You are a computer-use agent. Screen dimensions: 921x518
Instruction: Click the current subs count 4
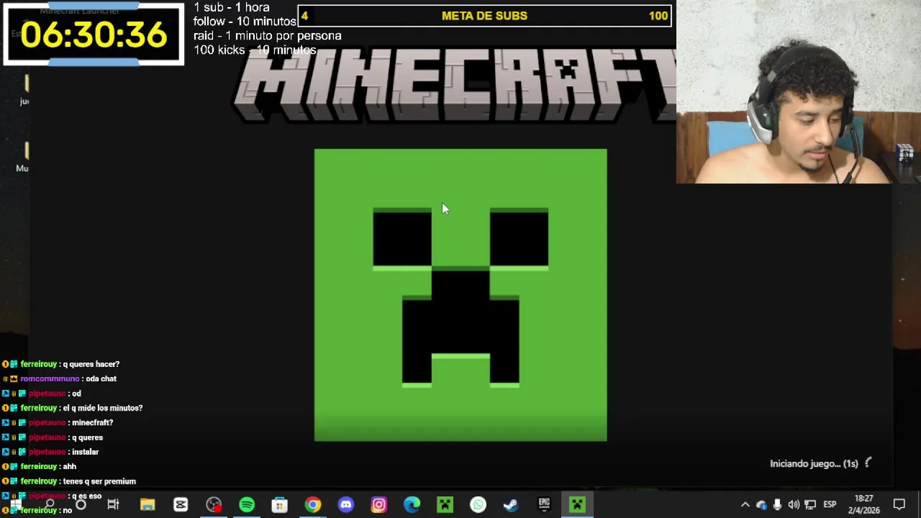coord(304,16)
